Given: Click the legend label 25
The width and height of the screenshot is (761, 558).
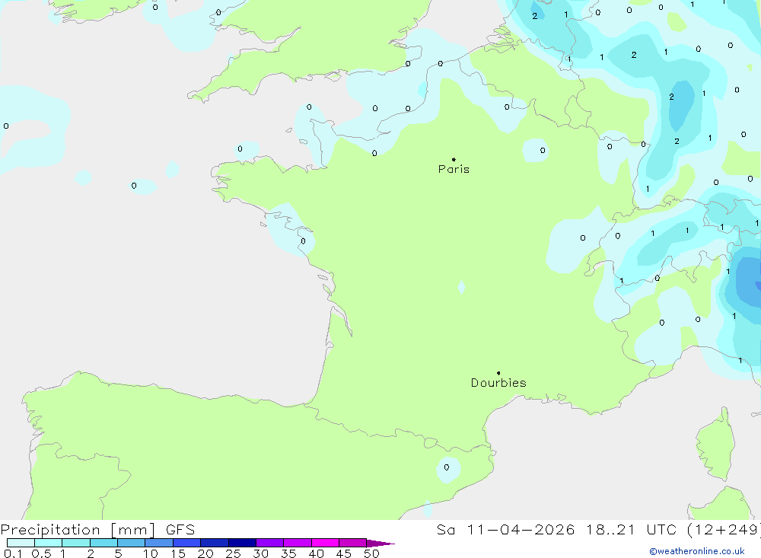Looking at the screenshot, I should (x=233, y=553).
